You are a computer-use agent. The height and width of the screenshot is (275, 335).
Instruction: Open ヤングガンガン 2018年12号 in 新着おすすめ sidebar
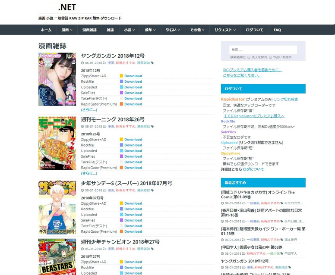(245, 261)
